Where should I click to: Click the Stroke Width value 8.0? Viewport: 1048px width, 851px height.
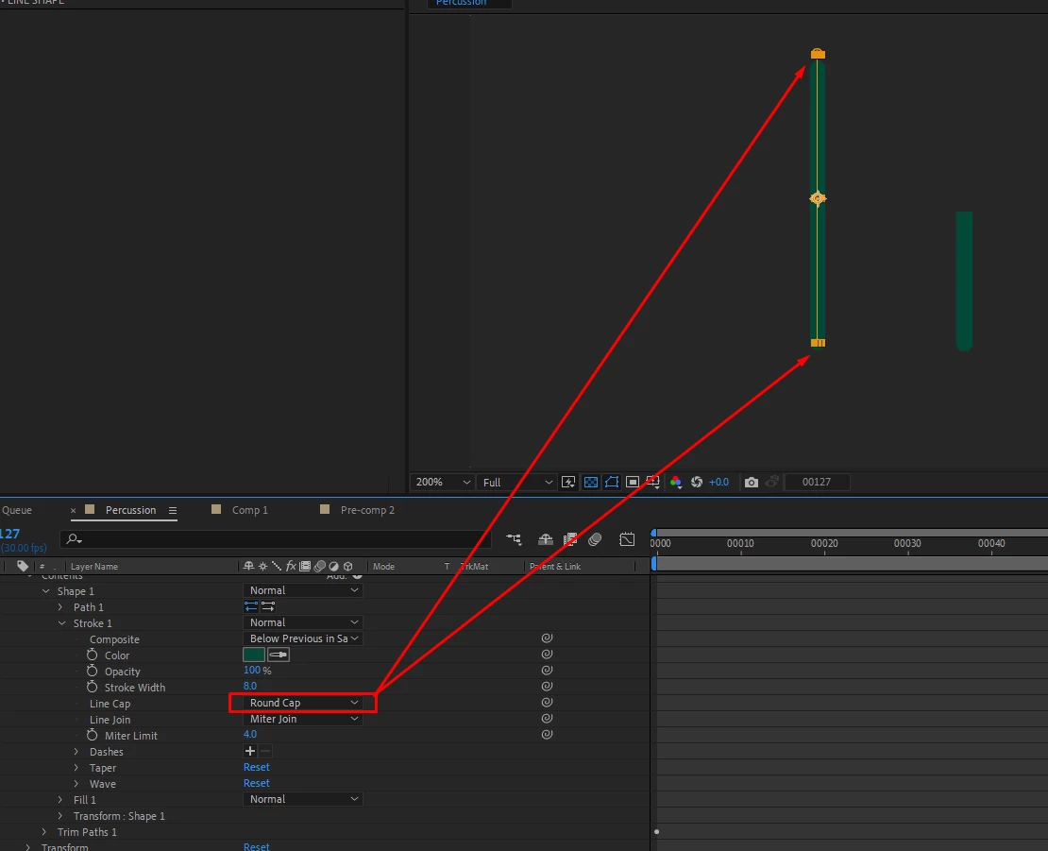[250, 686]
